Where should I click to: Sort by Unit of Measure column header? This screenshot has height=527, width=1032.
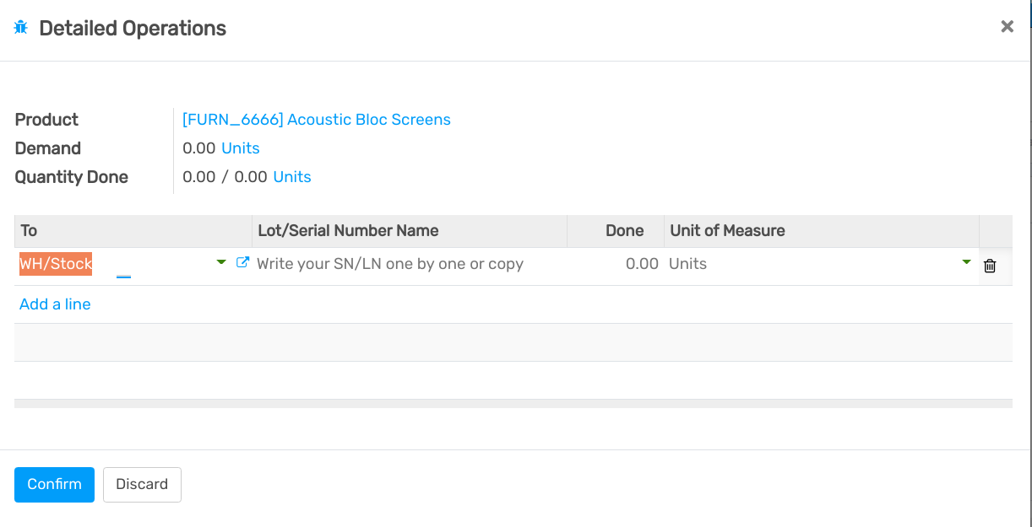click(x=727, y=231)
